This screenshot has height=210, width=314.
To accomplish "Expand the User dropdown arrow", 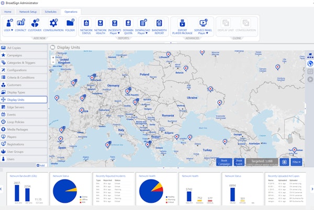I will click(x=12, y=30).
